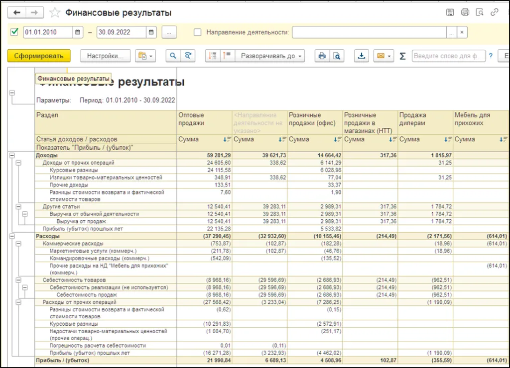Open start date calendar picker
510x368 pixels.
pyautogui.click(x=78, y=32)
